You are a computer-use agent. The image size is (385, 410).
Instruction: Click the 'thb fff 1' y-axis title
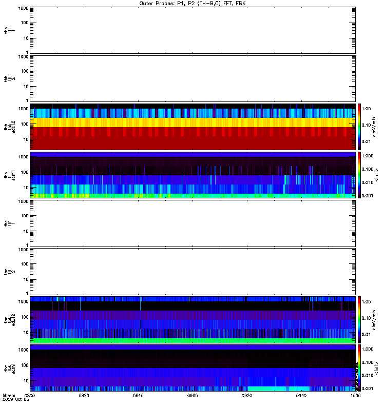point(9,30)
